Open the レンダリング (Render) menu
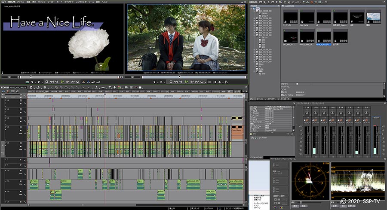The image size is (387, 210). 81,2
